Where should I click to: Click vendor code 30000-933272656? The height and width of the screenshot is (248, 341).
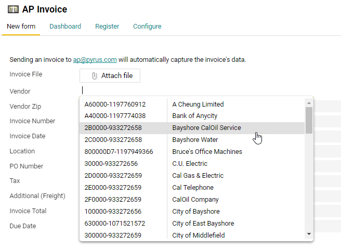[111, 164]
